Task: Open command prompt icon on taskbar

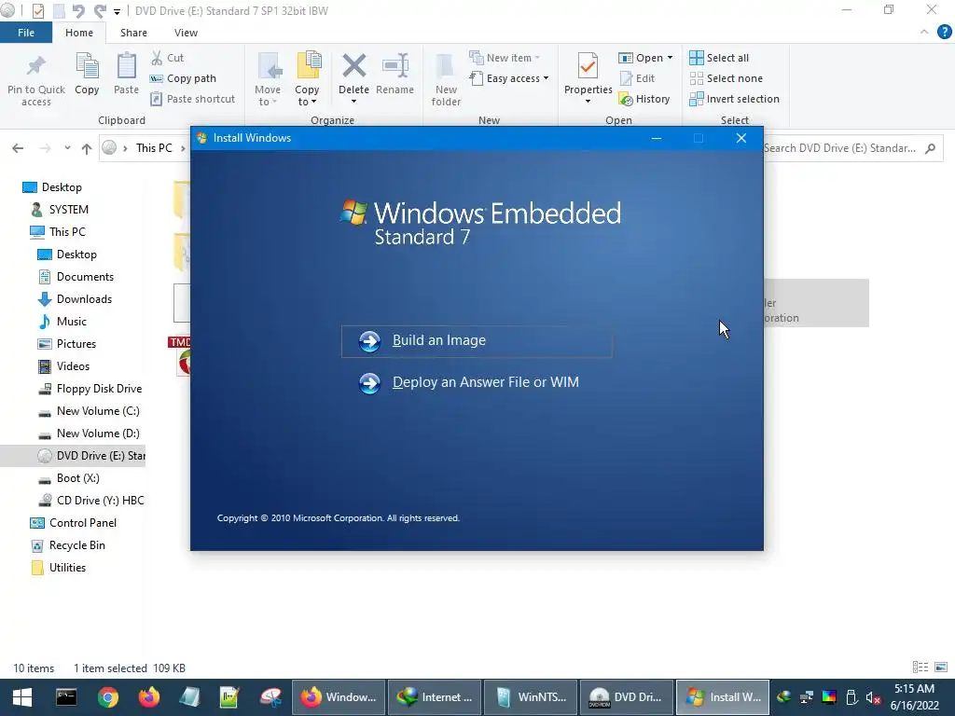Action: [66, 697]
